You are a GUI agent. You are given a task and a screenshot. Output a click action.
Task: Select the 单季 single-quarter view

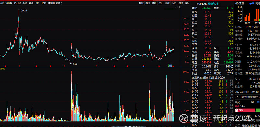pyautogui.click(x=251, y=3)
